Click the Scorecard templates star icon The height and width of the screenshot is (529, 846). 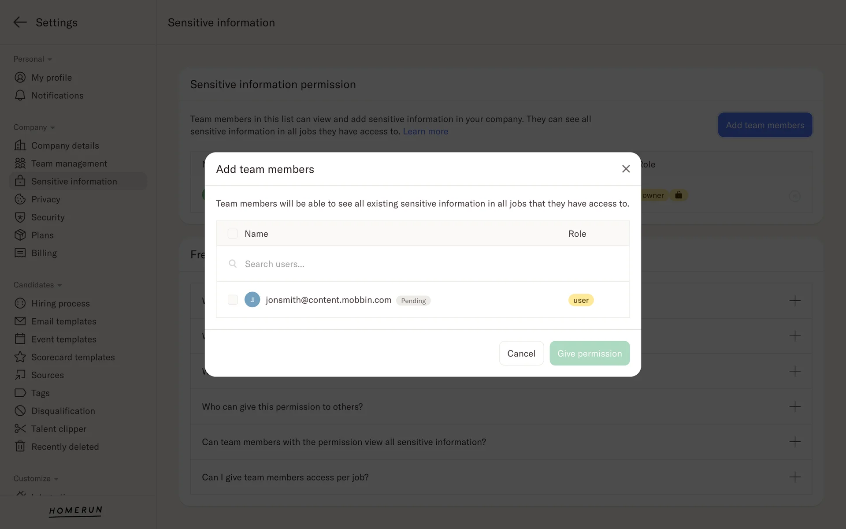20,357
